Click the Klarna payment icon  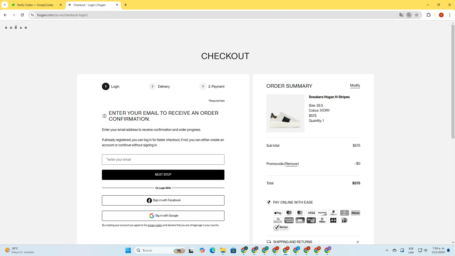tap(356, 213)
